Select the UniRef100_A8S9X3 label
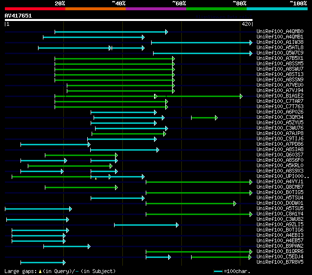This screenshot has height=275, width=312. (x=280, y=171)
